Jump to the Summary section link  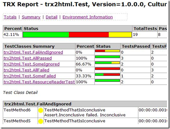[31, 17]
